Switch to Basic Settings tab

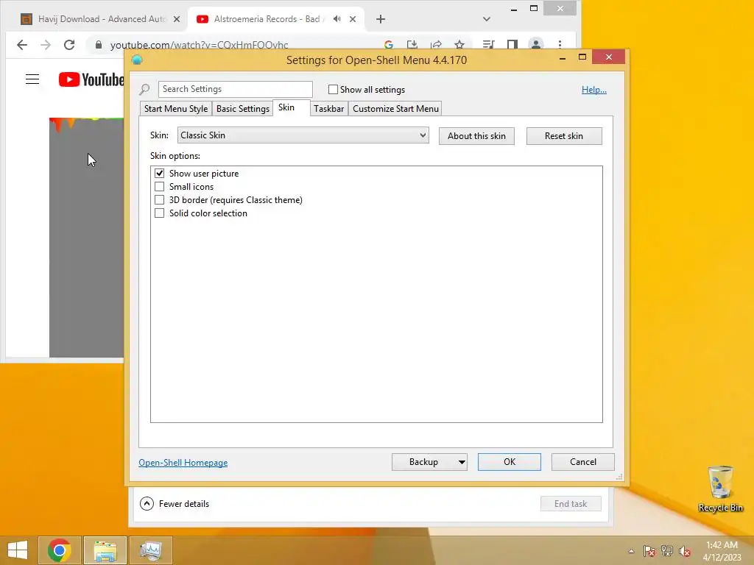click(x=243, y=109)
